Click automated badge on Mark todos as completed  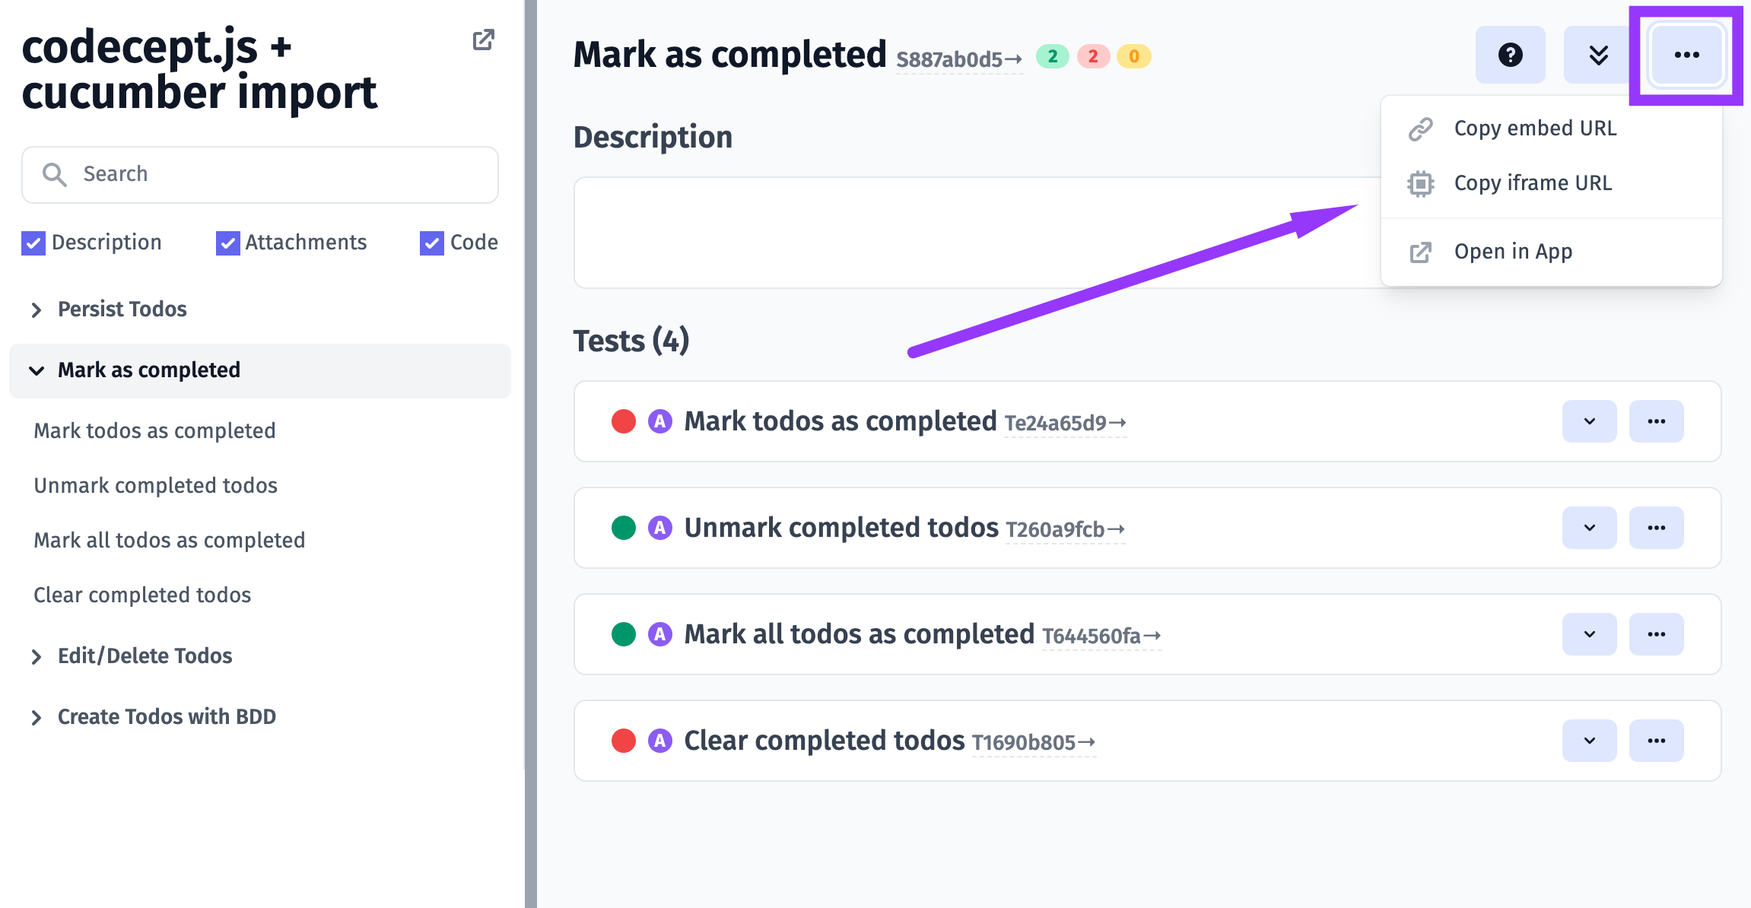pyautogui.click(x=660, y=421)
